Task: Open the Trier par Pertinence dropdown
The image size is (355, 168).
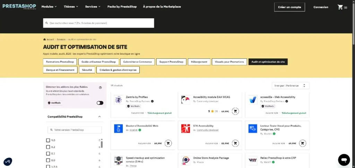Action: (x=291, y=86)
